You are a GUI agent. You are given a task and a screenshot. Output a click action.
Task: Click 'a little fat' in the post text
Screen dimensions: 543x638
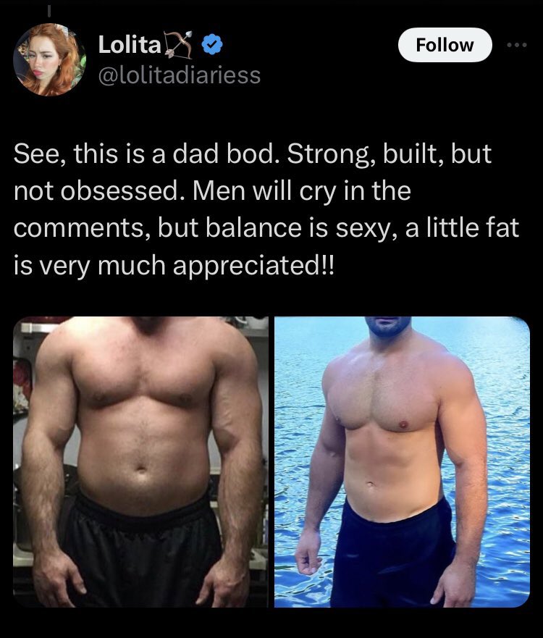point(462,227)
